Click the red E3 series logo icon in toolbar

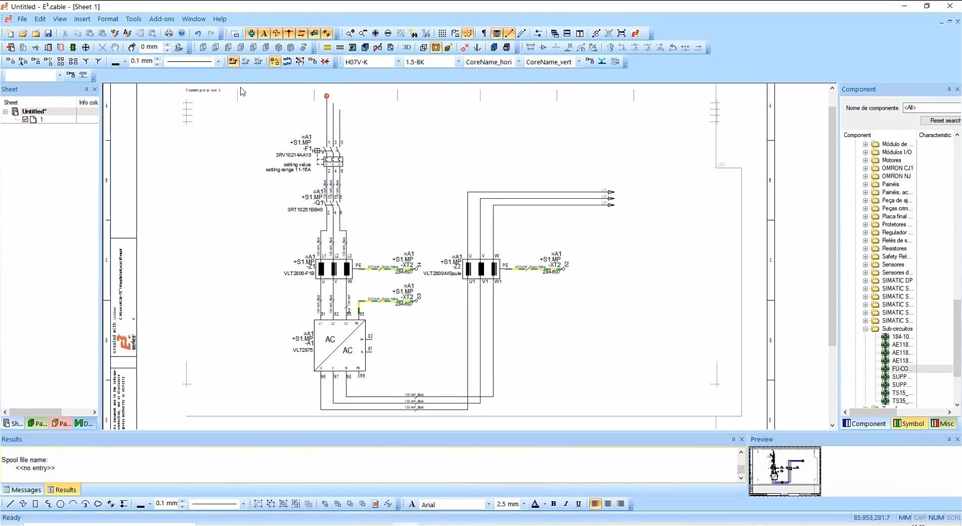pyautogui.click(x=636, y=33)
